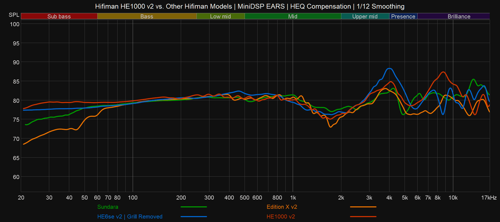Click the 17kHz frequency axis label
The height and width of the screenshot is (222, 500).
(x=489, y=198)
